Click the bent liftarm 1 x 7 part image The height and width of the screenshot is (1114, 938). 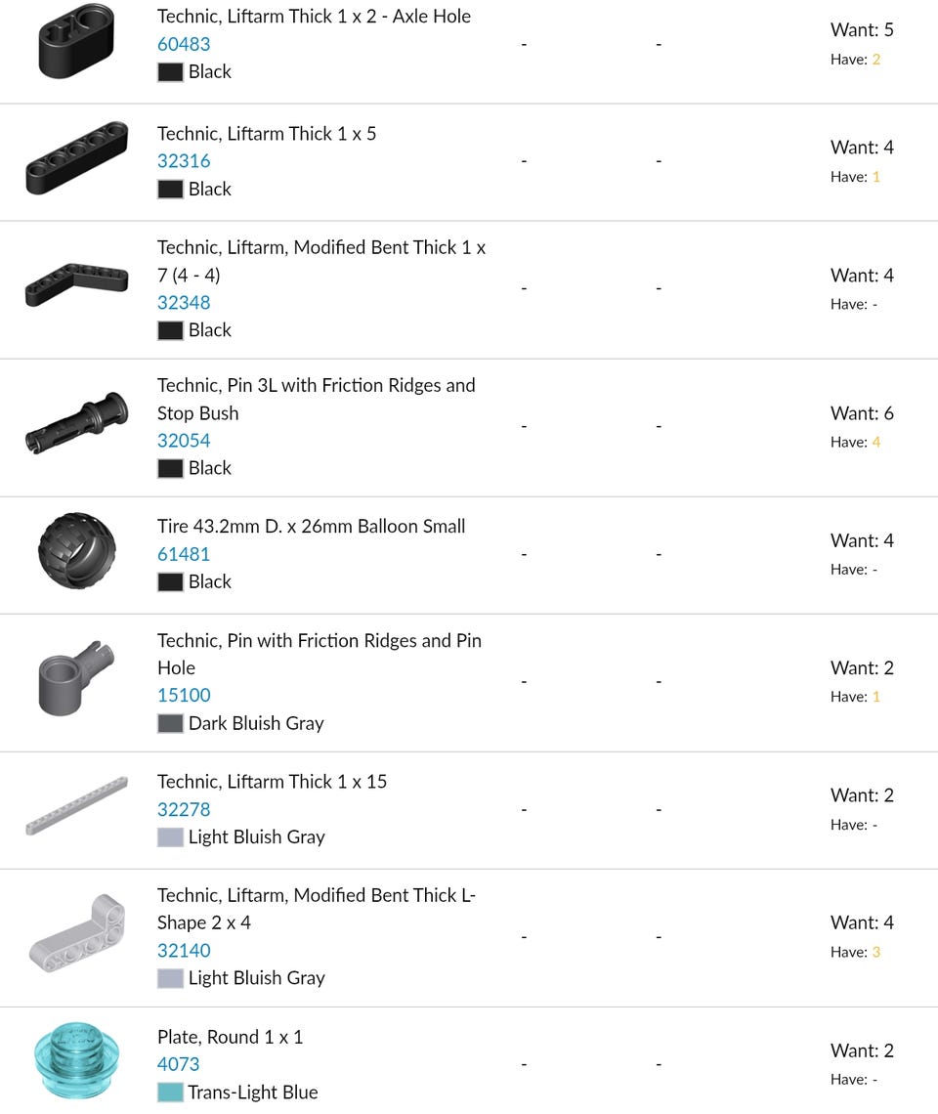pyautogui.click(x=76, y=285)
